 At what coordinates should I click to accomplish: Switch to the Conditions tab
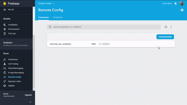58,17
